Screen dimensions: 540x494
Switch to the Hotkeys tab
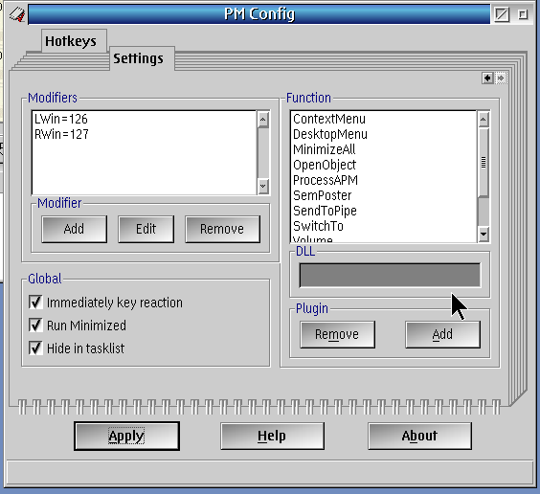[71, 41]
